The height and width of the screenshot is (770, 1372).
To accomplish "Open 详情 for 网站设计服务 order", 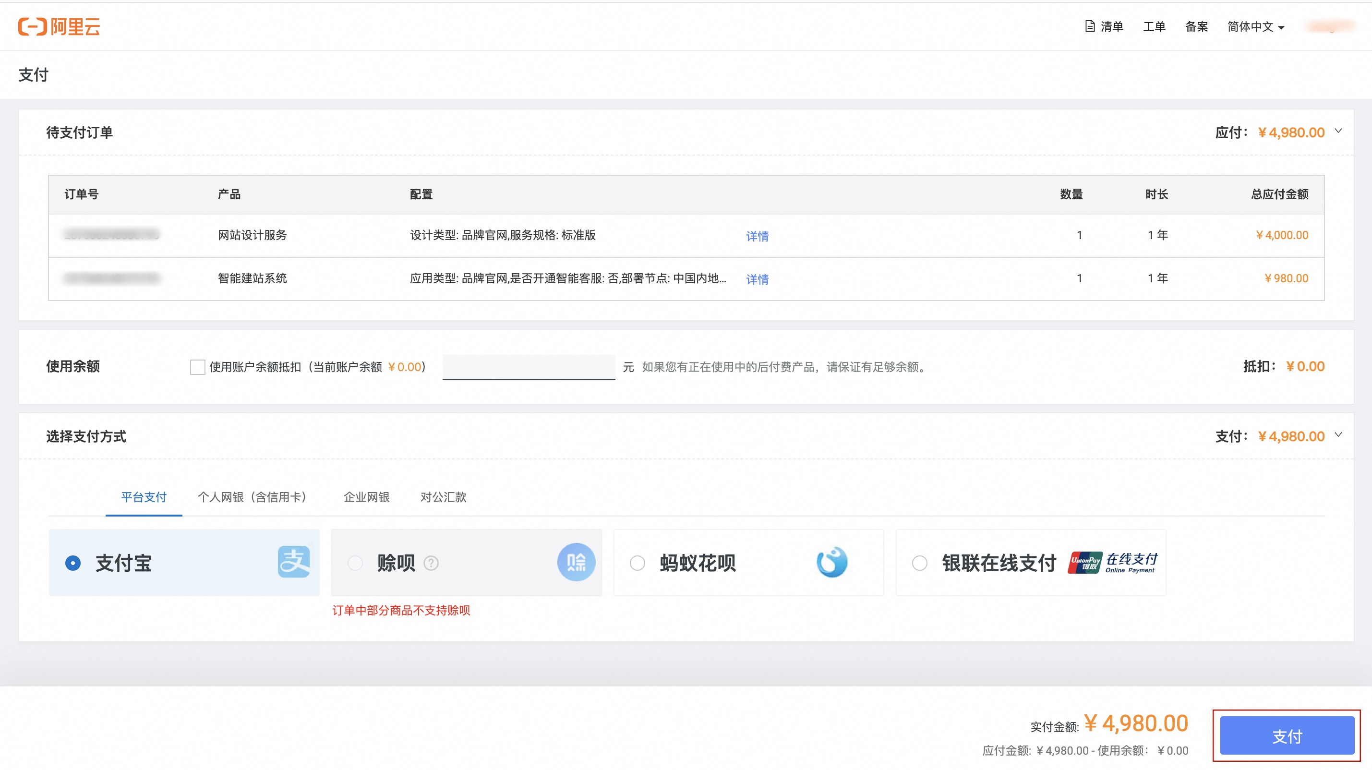I will [758, 236].
